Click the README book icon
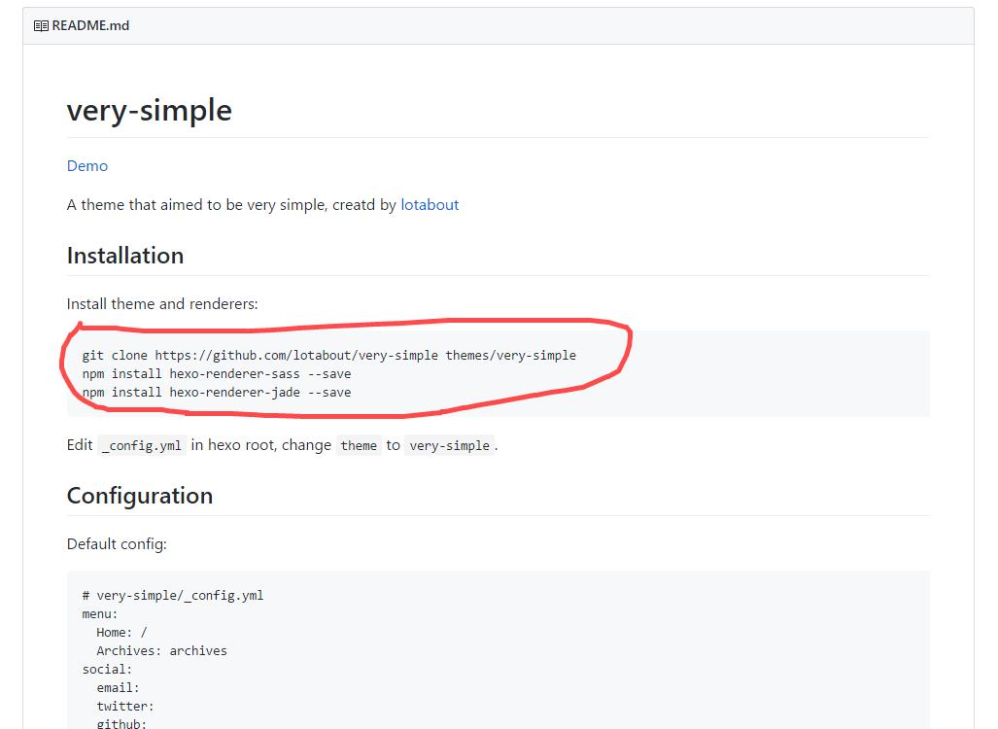This screenshot has width=998, height=729. [x=41, y=26]
